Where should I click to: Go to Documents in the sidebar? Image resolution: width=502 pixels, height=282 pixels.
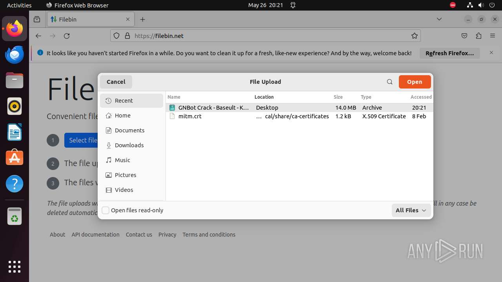(x=131, y=130)
